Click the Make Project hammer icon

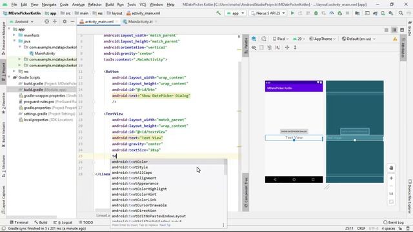click(x=218, y=13)
